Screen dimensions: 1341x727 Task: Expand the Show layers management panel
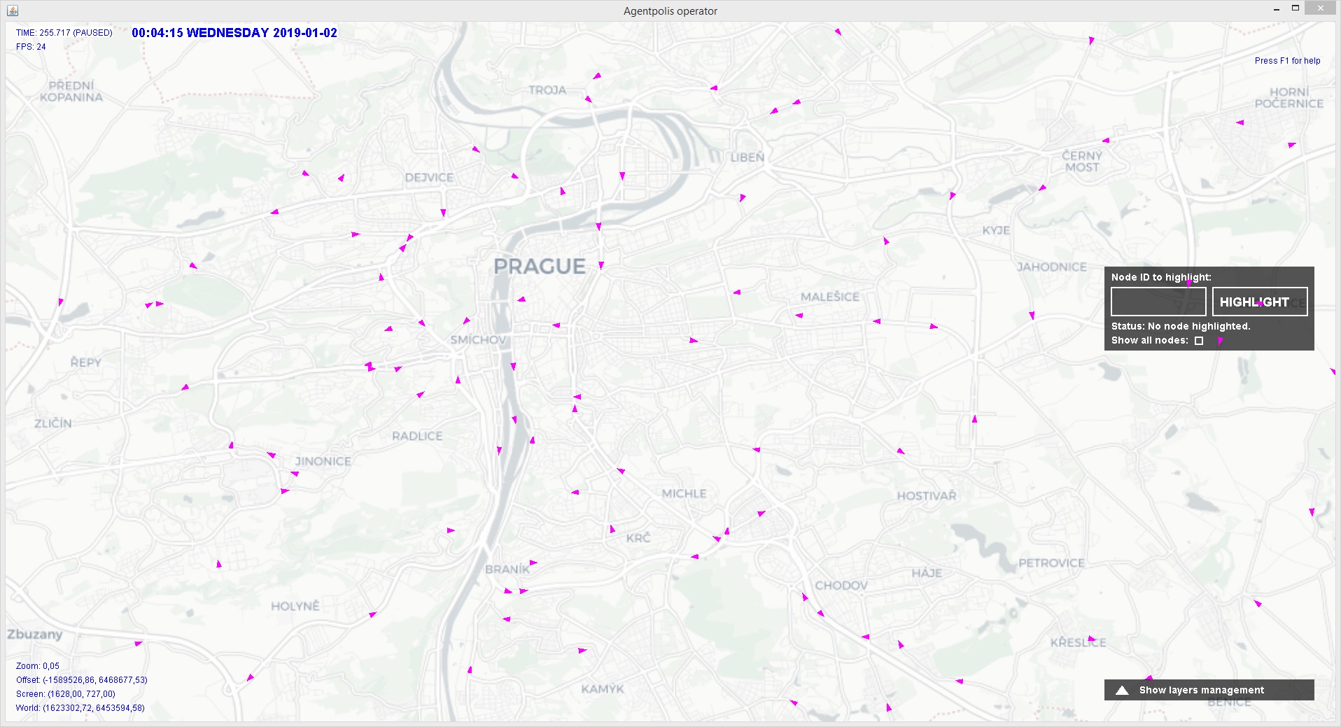1209,690
